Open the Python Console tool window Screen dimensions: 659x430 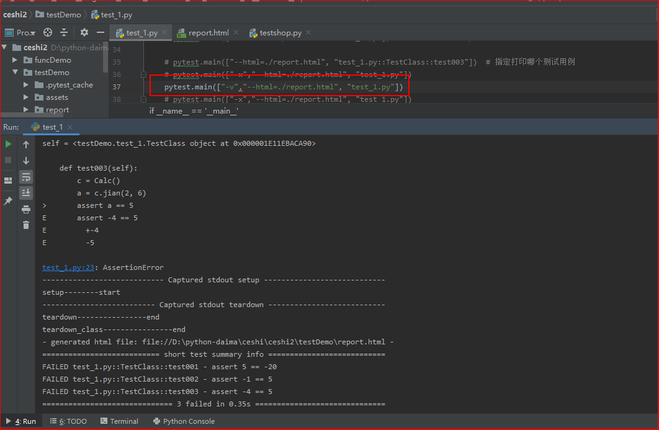pyautogui.click(x=184, y=421)
